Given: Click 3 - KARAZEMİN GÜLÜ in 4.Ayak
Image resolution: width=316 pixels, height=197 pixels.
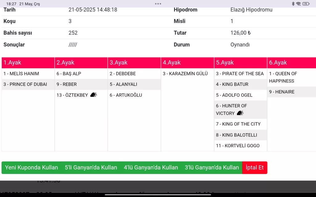Looking at the screenshot, I should click(185, 74).
